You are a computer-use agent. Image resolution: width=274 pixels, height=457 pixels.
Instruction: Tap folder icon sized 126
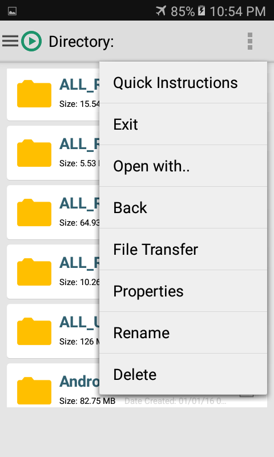(34, 332)
